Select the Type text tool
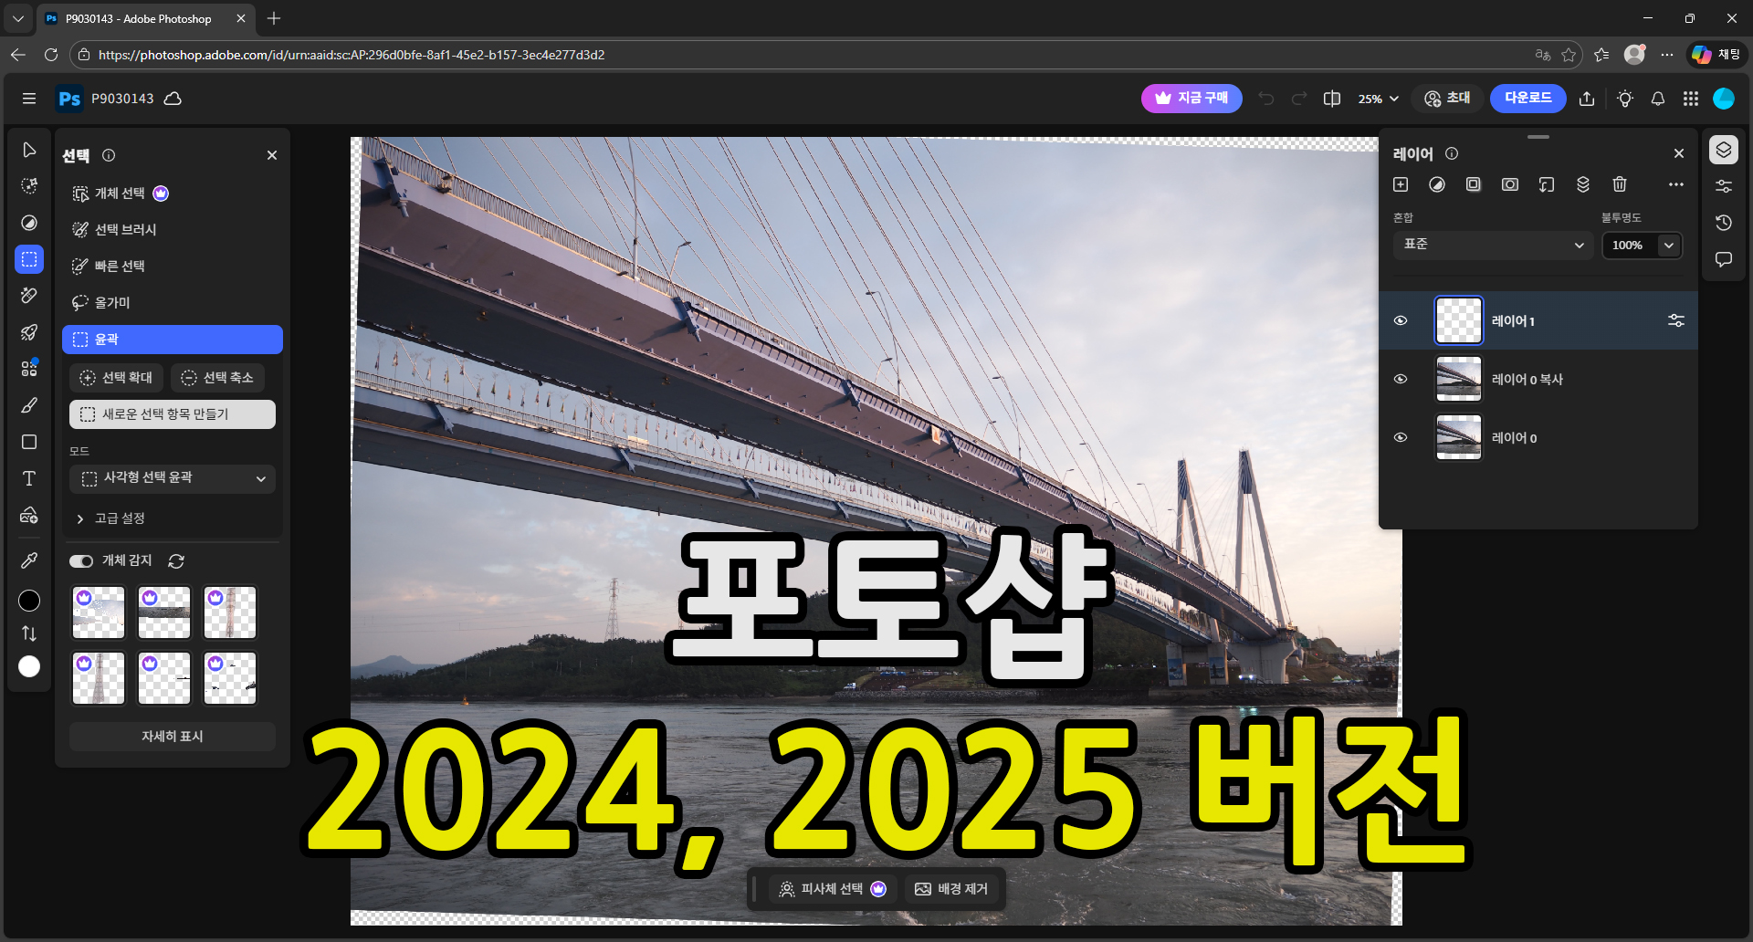Image resolution: width=1753 pixels, height=942 pixels. point(29,478)
